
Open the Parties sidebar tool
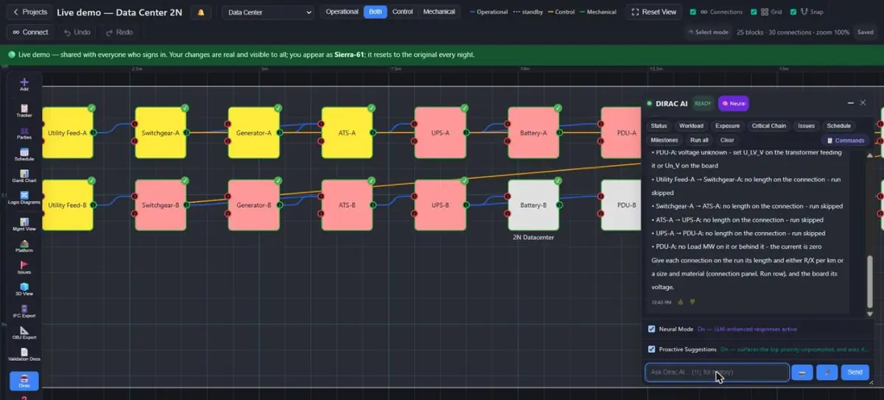click(x=24, y=133)
